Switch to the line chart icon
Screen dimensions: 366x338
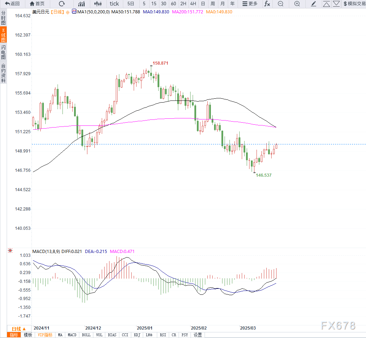pyautogui.click(x=81, y=4)
